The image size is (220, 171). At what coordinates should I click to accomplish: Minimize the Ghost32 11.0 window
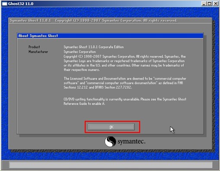pos(204,3)
